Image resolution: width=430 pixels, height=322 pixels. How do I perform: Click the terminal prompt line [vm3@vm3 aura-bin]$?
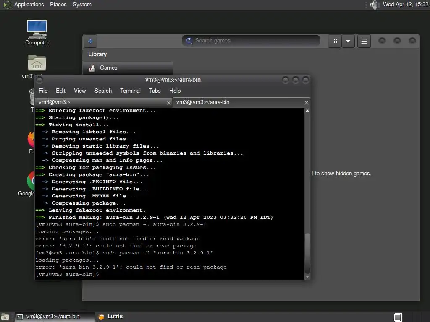(67, 274)
